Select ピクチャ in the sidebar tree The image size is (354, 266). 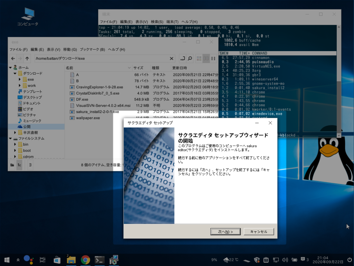pyautogui.click(x=29, y=115)
